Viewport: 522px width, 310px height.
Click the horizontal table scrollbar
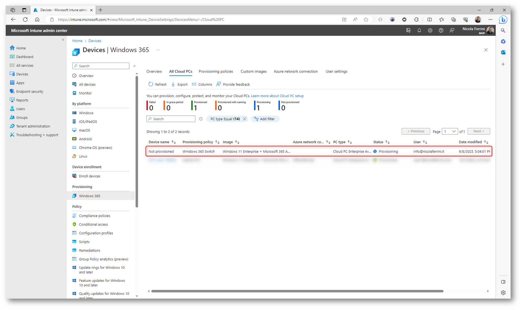coord(297,291)
